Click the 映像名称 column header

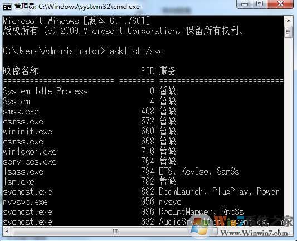[x=21, y=71]
